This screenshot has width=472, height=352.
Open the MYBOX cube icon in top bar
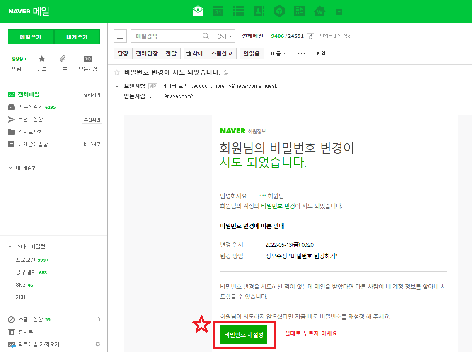pos(279,11)
